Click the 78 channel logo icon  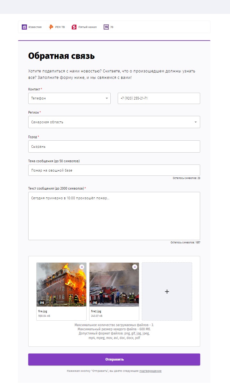tap(106, 27)
